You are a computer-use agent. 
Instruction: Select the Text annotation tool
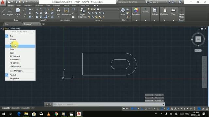click(58, 12)
